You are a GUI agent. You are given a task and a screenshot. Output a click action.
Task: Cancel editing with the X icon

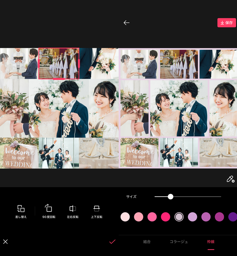6,242
